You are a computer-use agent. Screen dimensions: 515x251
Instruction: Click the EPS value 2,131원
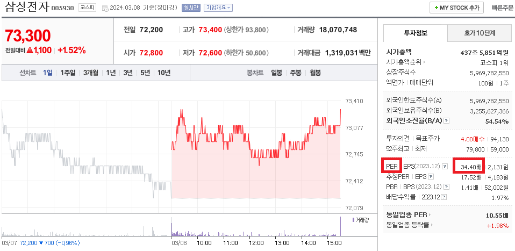click(x=498, y=167)
